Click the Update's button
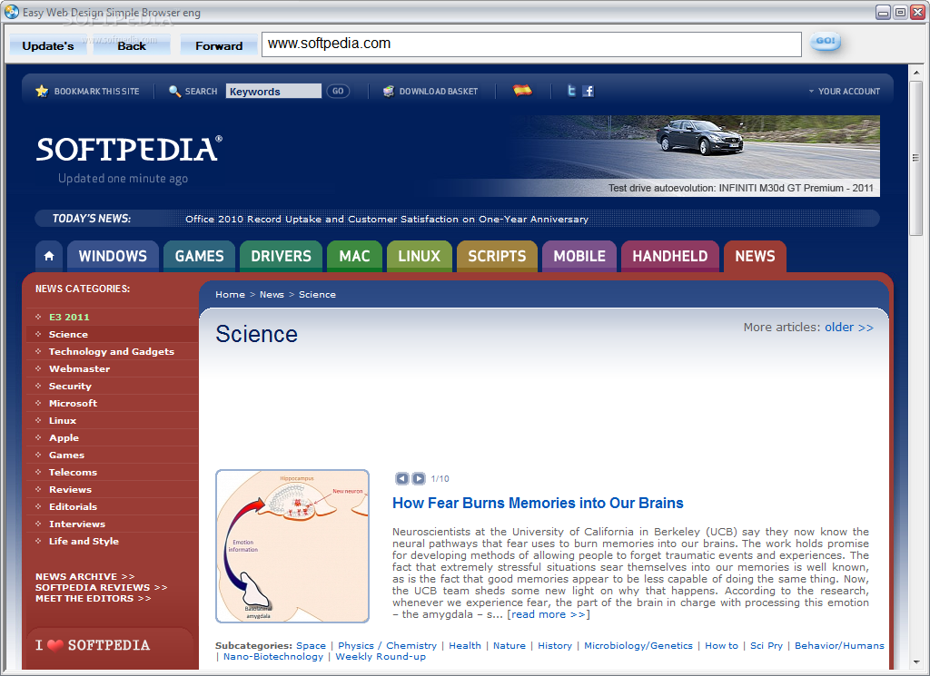The width and height of the screenshot is (930, 676). pyautogui.click(x=48, y=45)
